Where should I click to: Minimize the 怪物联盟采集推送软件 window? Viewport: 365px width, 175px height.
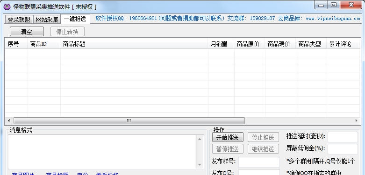coord(321,5)
